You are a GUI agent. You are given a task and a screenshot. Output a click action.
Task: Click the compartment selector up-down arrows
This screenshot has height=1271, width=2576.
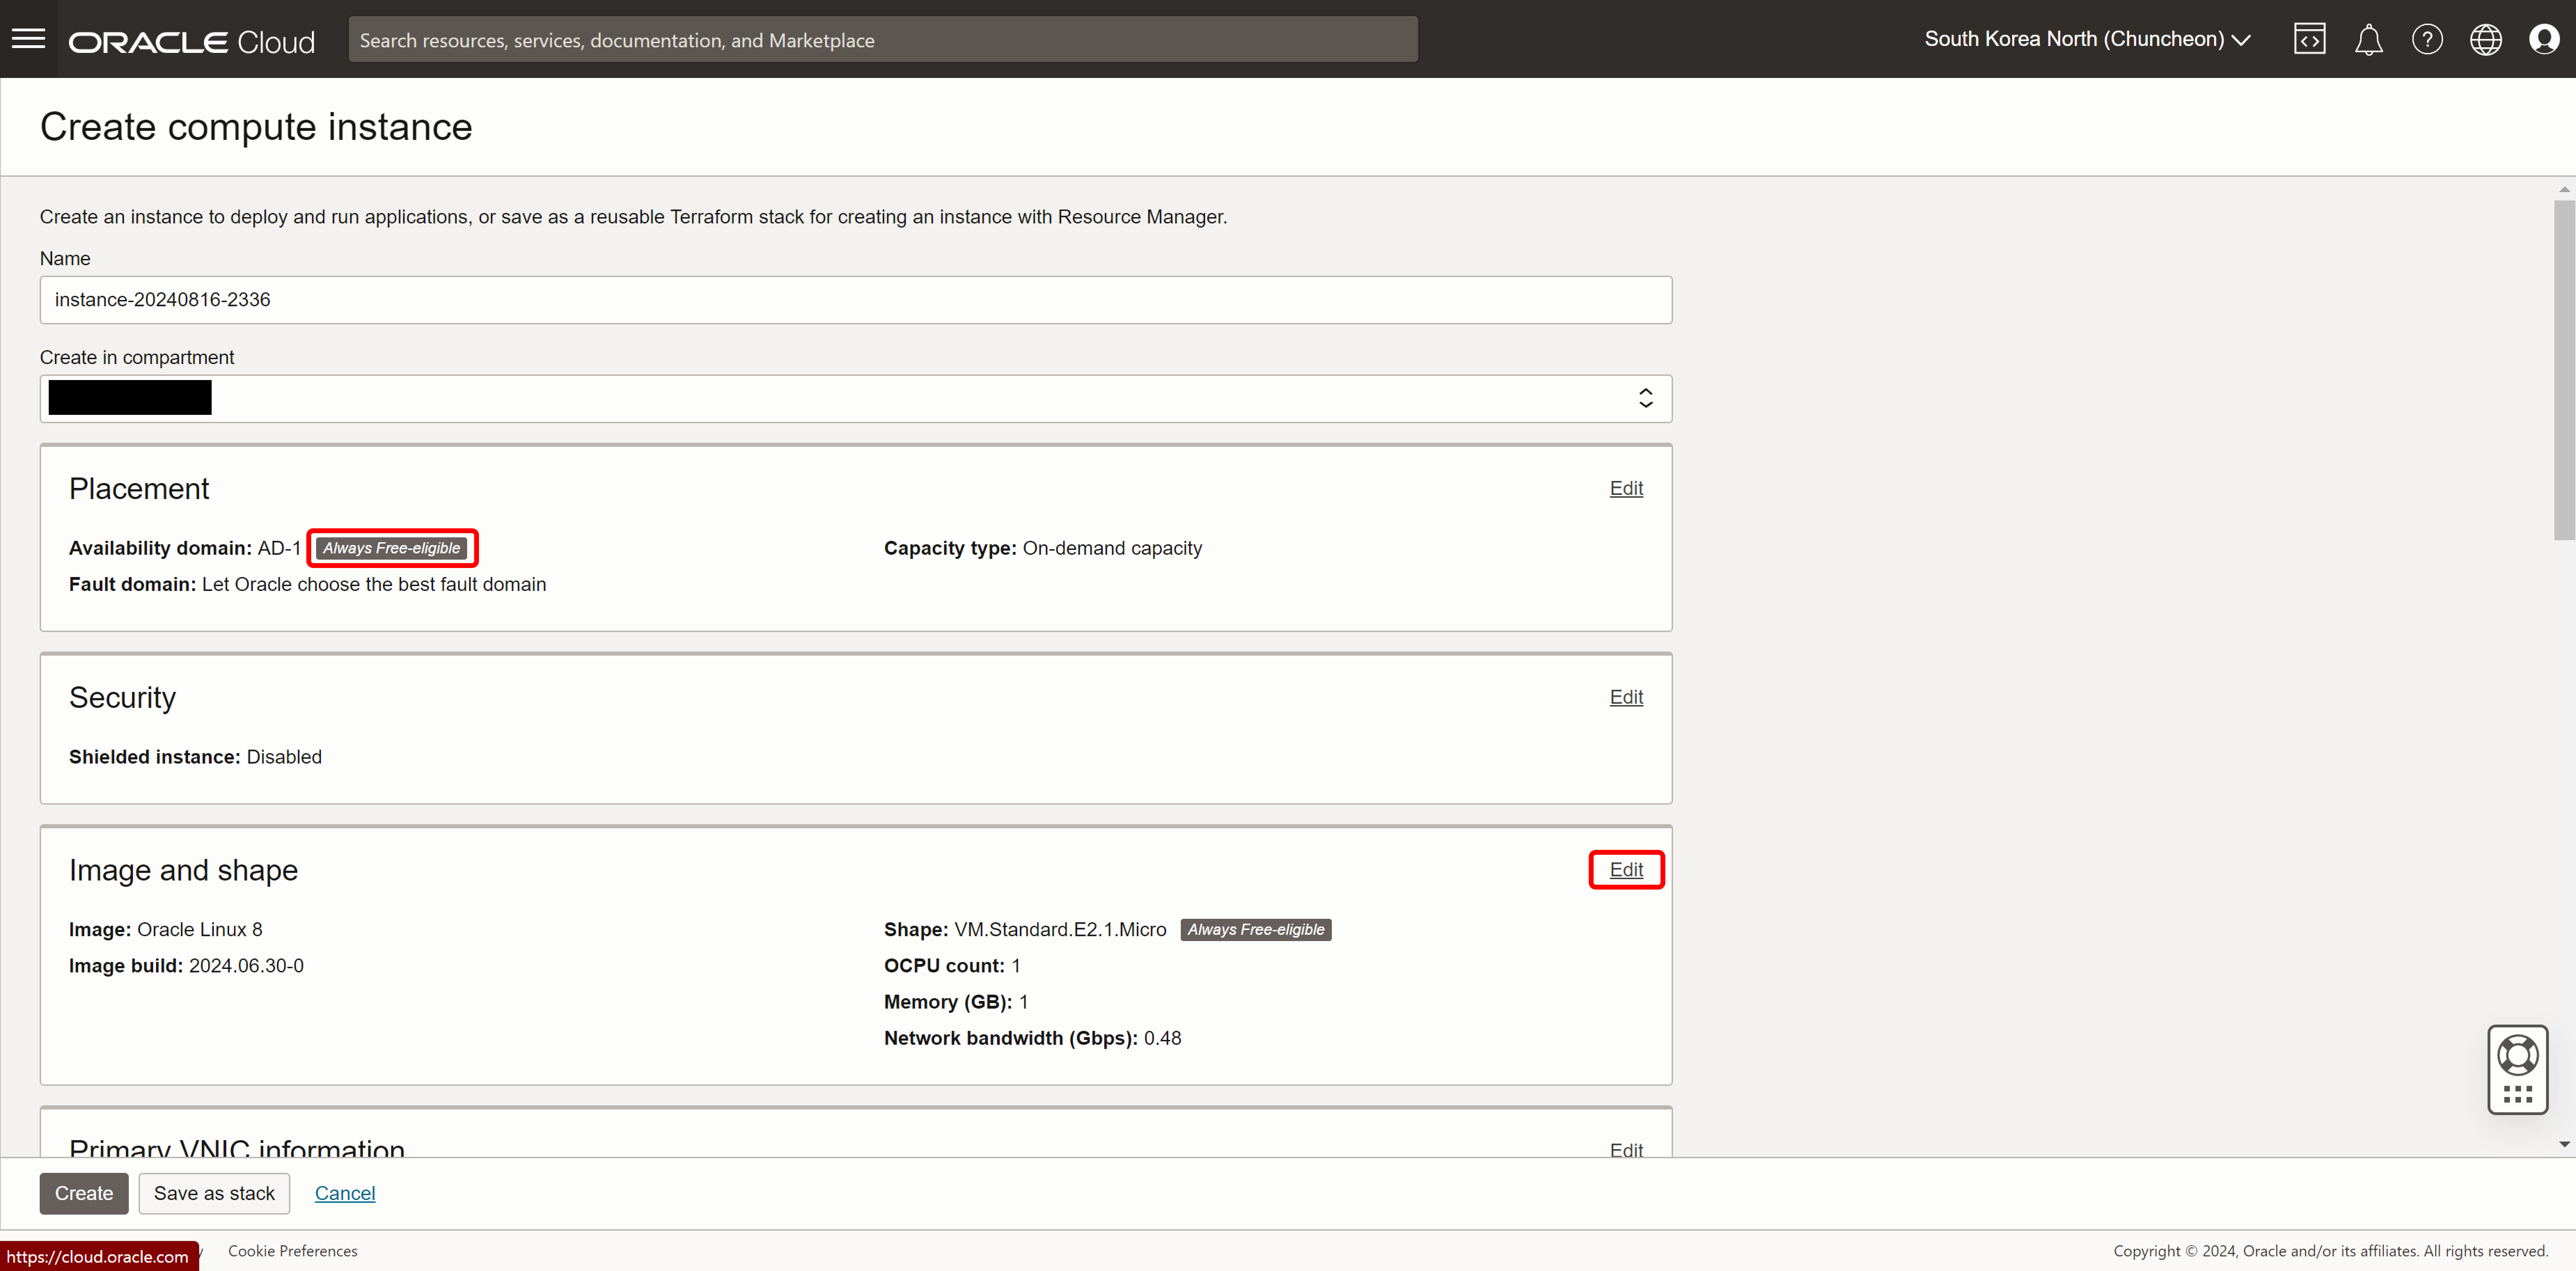coord(1645,399)
